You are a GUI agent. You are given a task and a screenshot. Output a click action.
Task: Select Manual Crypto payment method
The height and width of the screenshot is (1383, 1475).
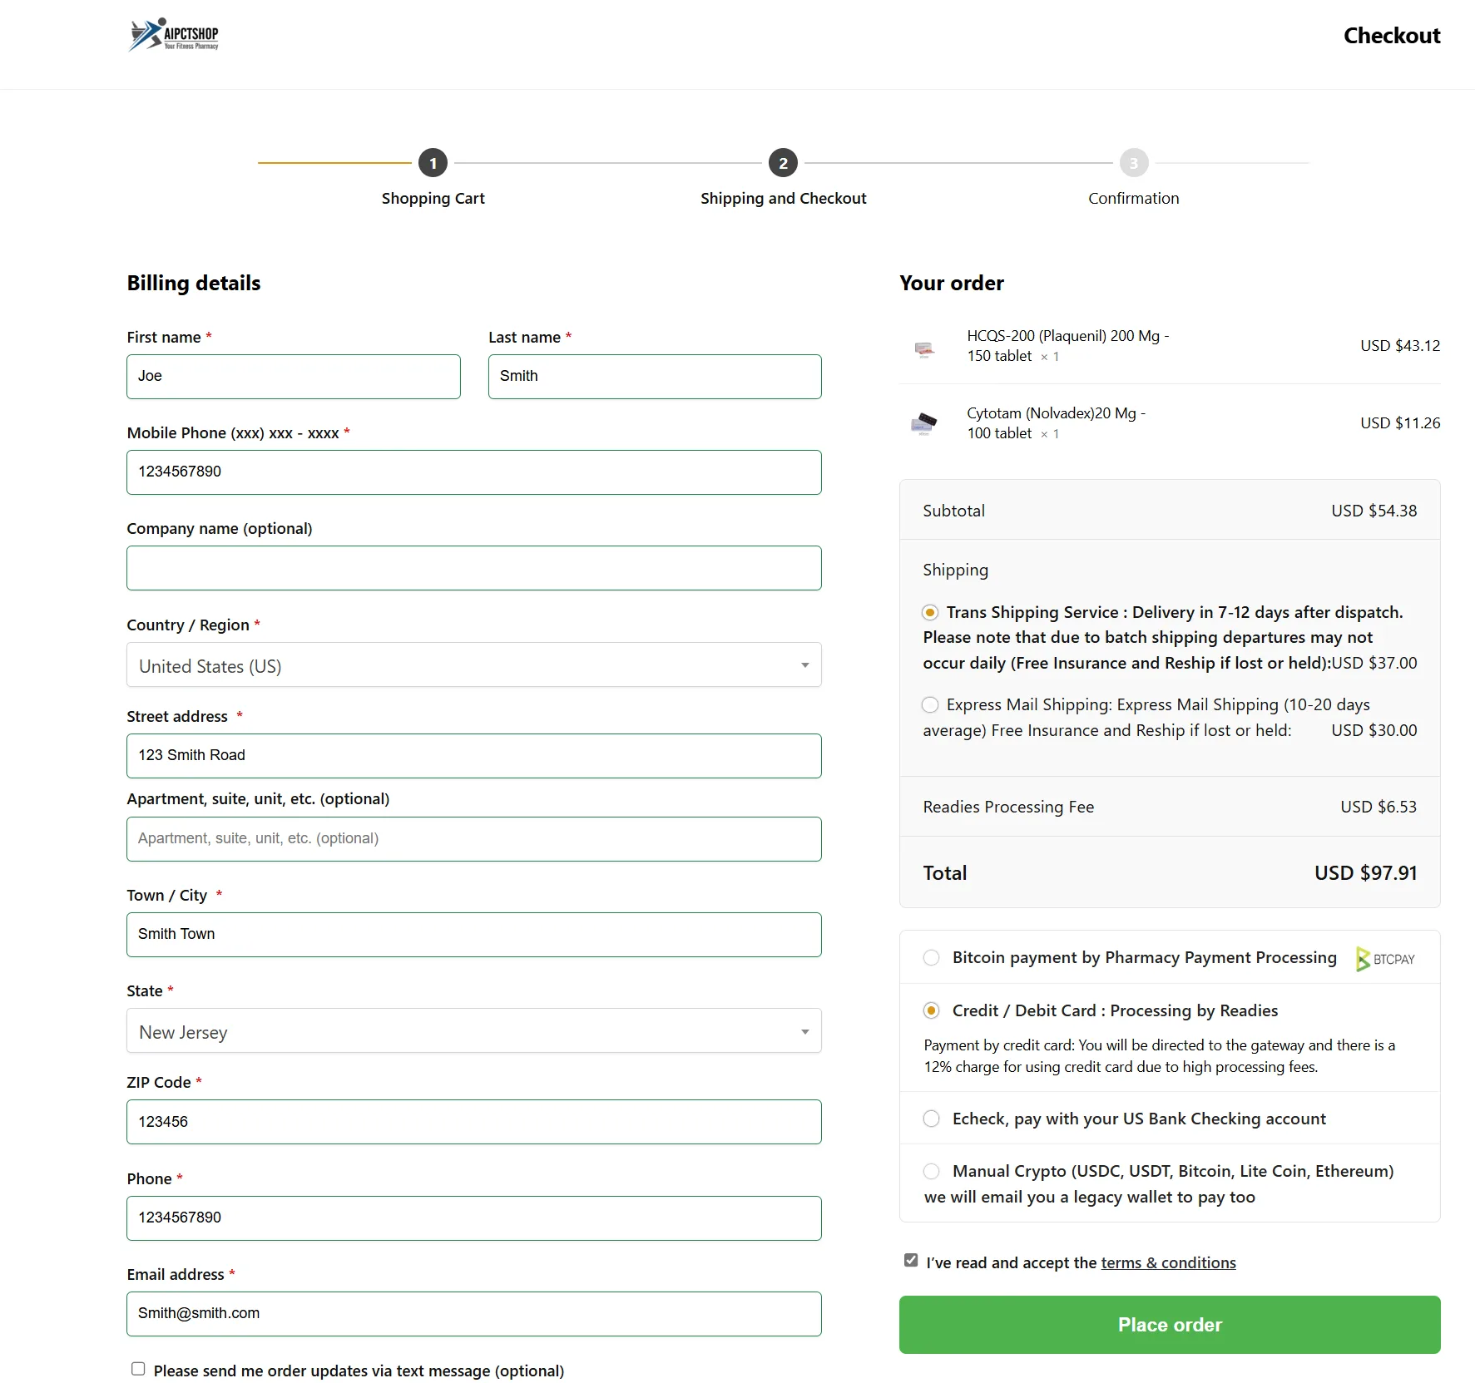(x=932, y=1172)
